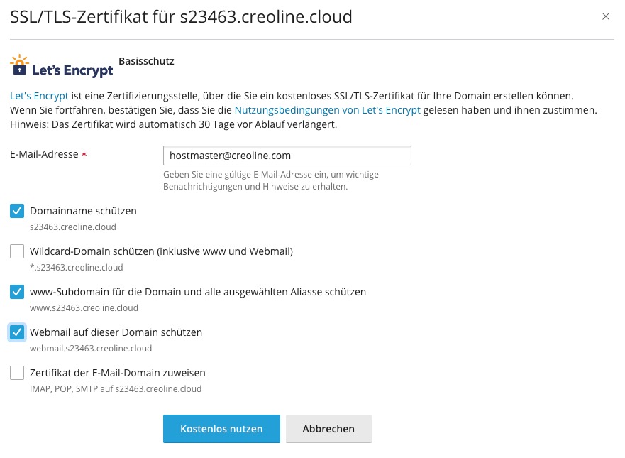The image size is (625, 458).
Task: Click the Kostenlos nutzen button
Action: point(221,429)
